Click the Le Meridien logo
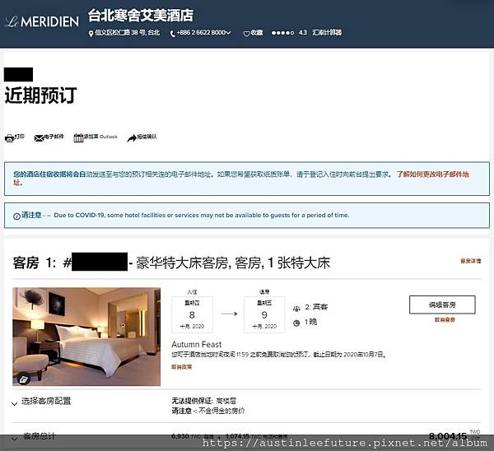 (x=42, y=21)
